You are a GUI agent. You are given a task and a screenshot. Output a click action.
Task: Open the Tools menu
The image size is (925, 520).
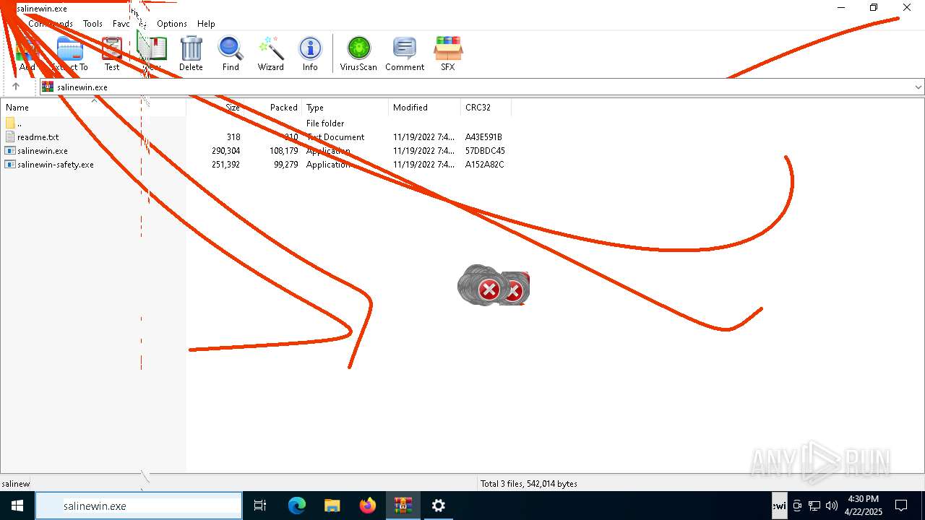pos(92,24)
